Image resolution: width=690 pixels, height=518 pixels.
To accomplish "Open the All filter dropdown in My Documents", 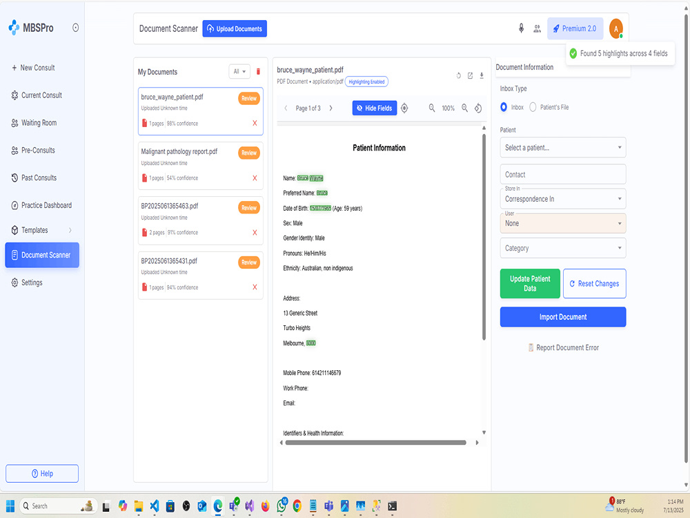I will coord(239,71).
